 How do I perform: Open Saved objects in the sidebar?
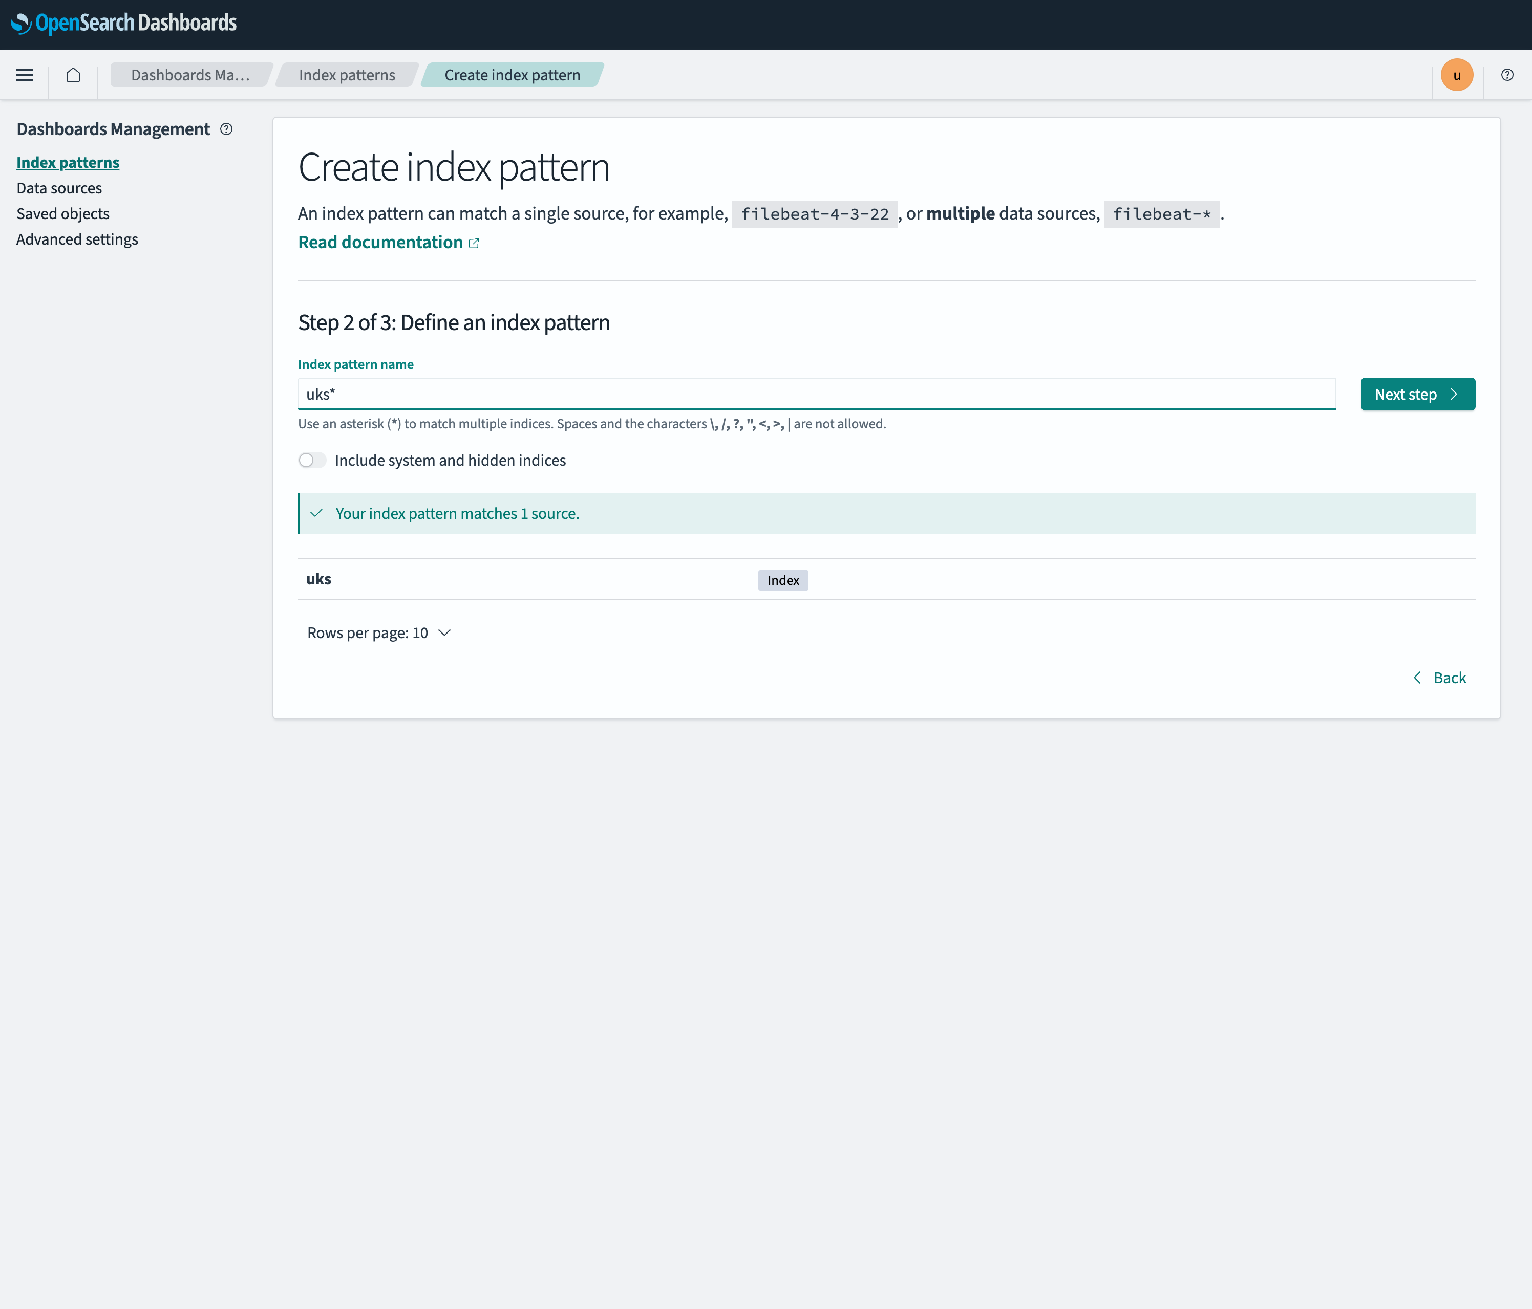click(x=63, y=213)
